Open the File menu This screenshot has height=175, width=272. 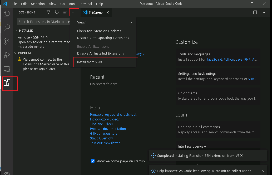(x=14, y=4)
